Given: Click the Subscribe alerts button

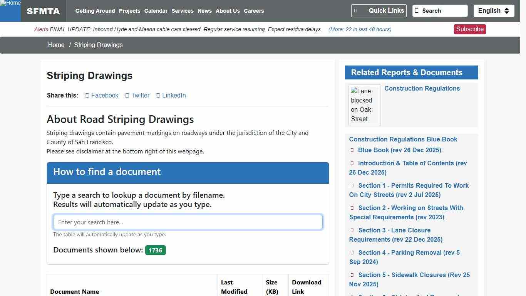Looking at the screenshot, I should point(469,29).
